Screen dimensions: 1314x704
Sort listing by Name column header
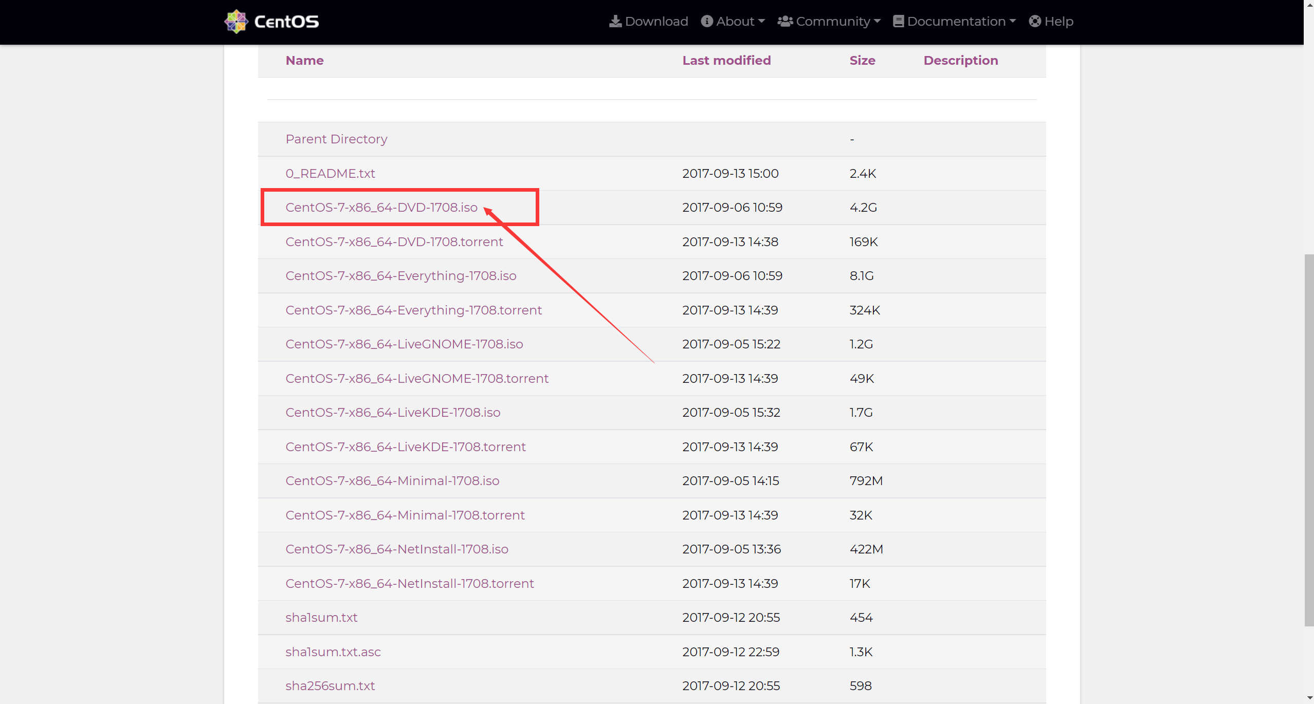pos(304,61)
